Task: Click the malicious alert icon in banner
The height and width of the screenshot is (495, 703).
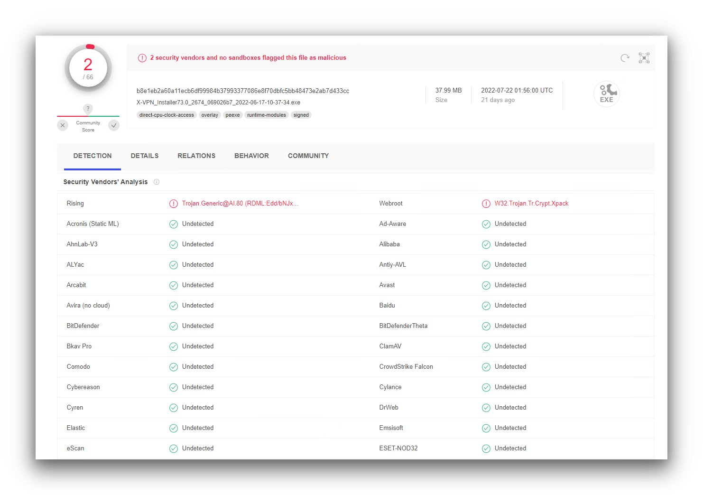Action: (x=142, y=58)
